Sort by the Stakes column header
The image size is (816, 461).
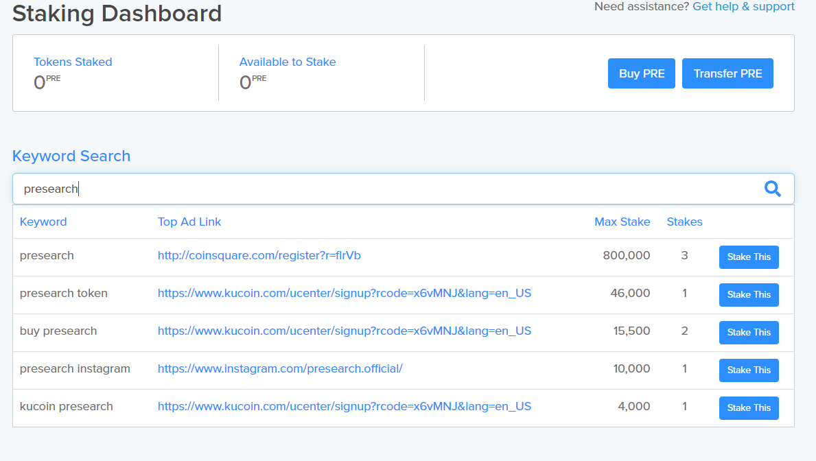[x=684, y=222]
